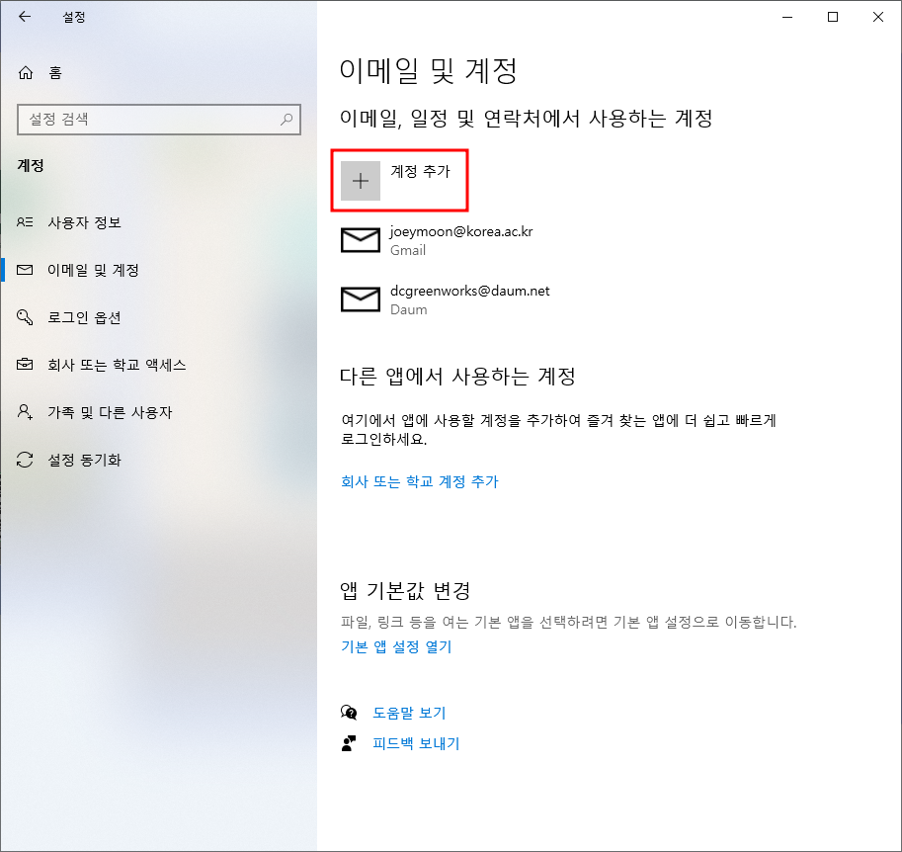Screen dimensions: 902x852
Task: Open 설정 동기화 page
Action: coord(158,460)
